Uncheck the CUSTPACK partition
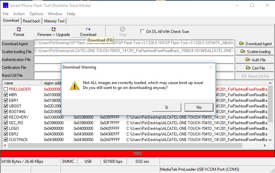275x173 pixels. tap(6, 140)
